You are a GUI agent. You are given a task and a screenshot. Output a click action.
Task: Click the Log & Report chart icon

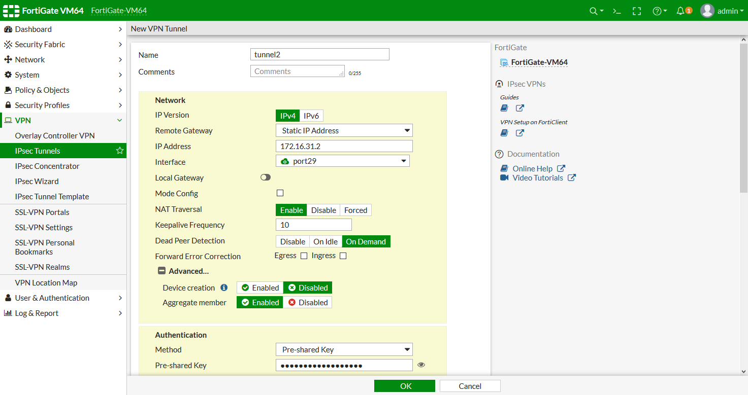(x=8, y=313)
